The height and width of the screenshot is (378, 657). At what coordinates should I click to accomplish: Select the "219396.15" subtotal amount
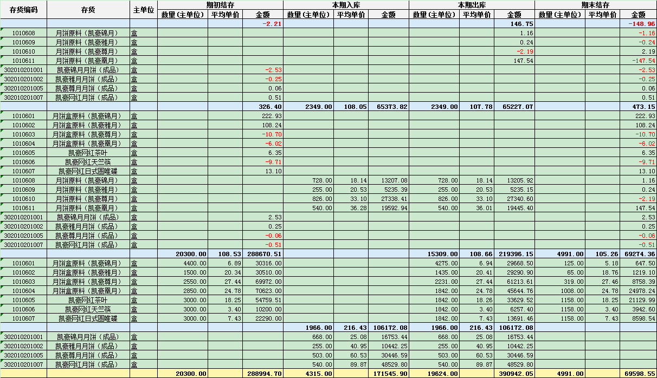click(514, 254)
